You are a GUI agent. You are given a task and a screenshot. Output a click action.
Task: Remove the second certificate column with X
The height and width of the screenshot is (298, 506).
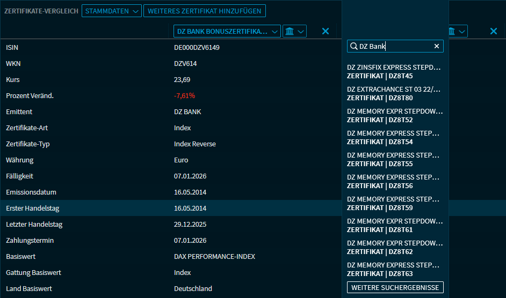[493, 31]
